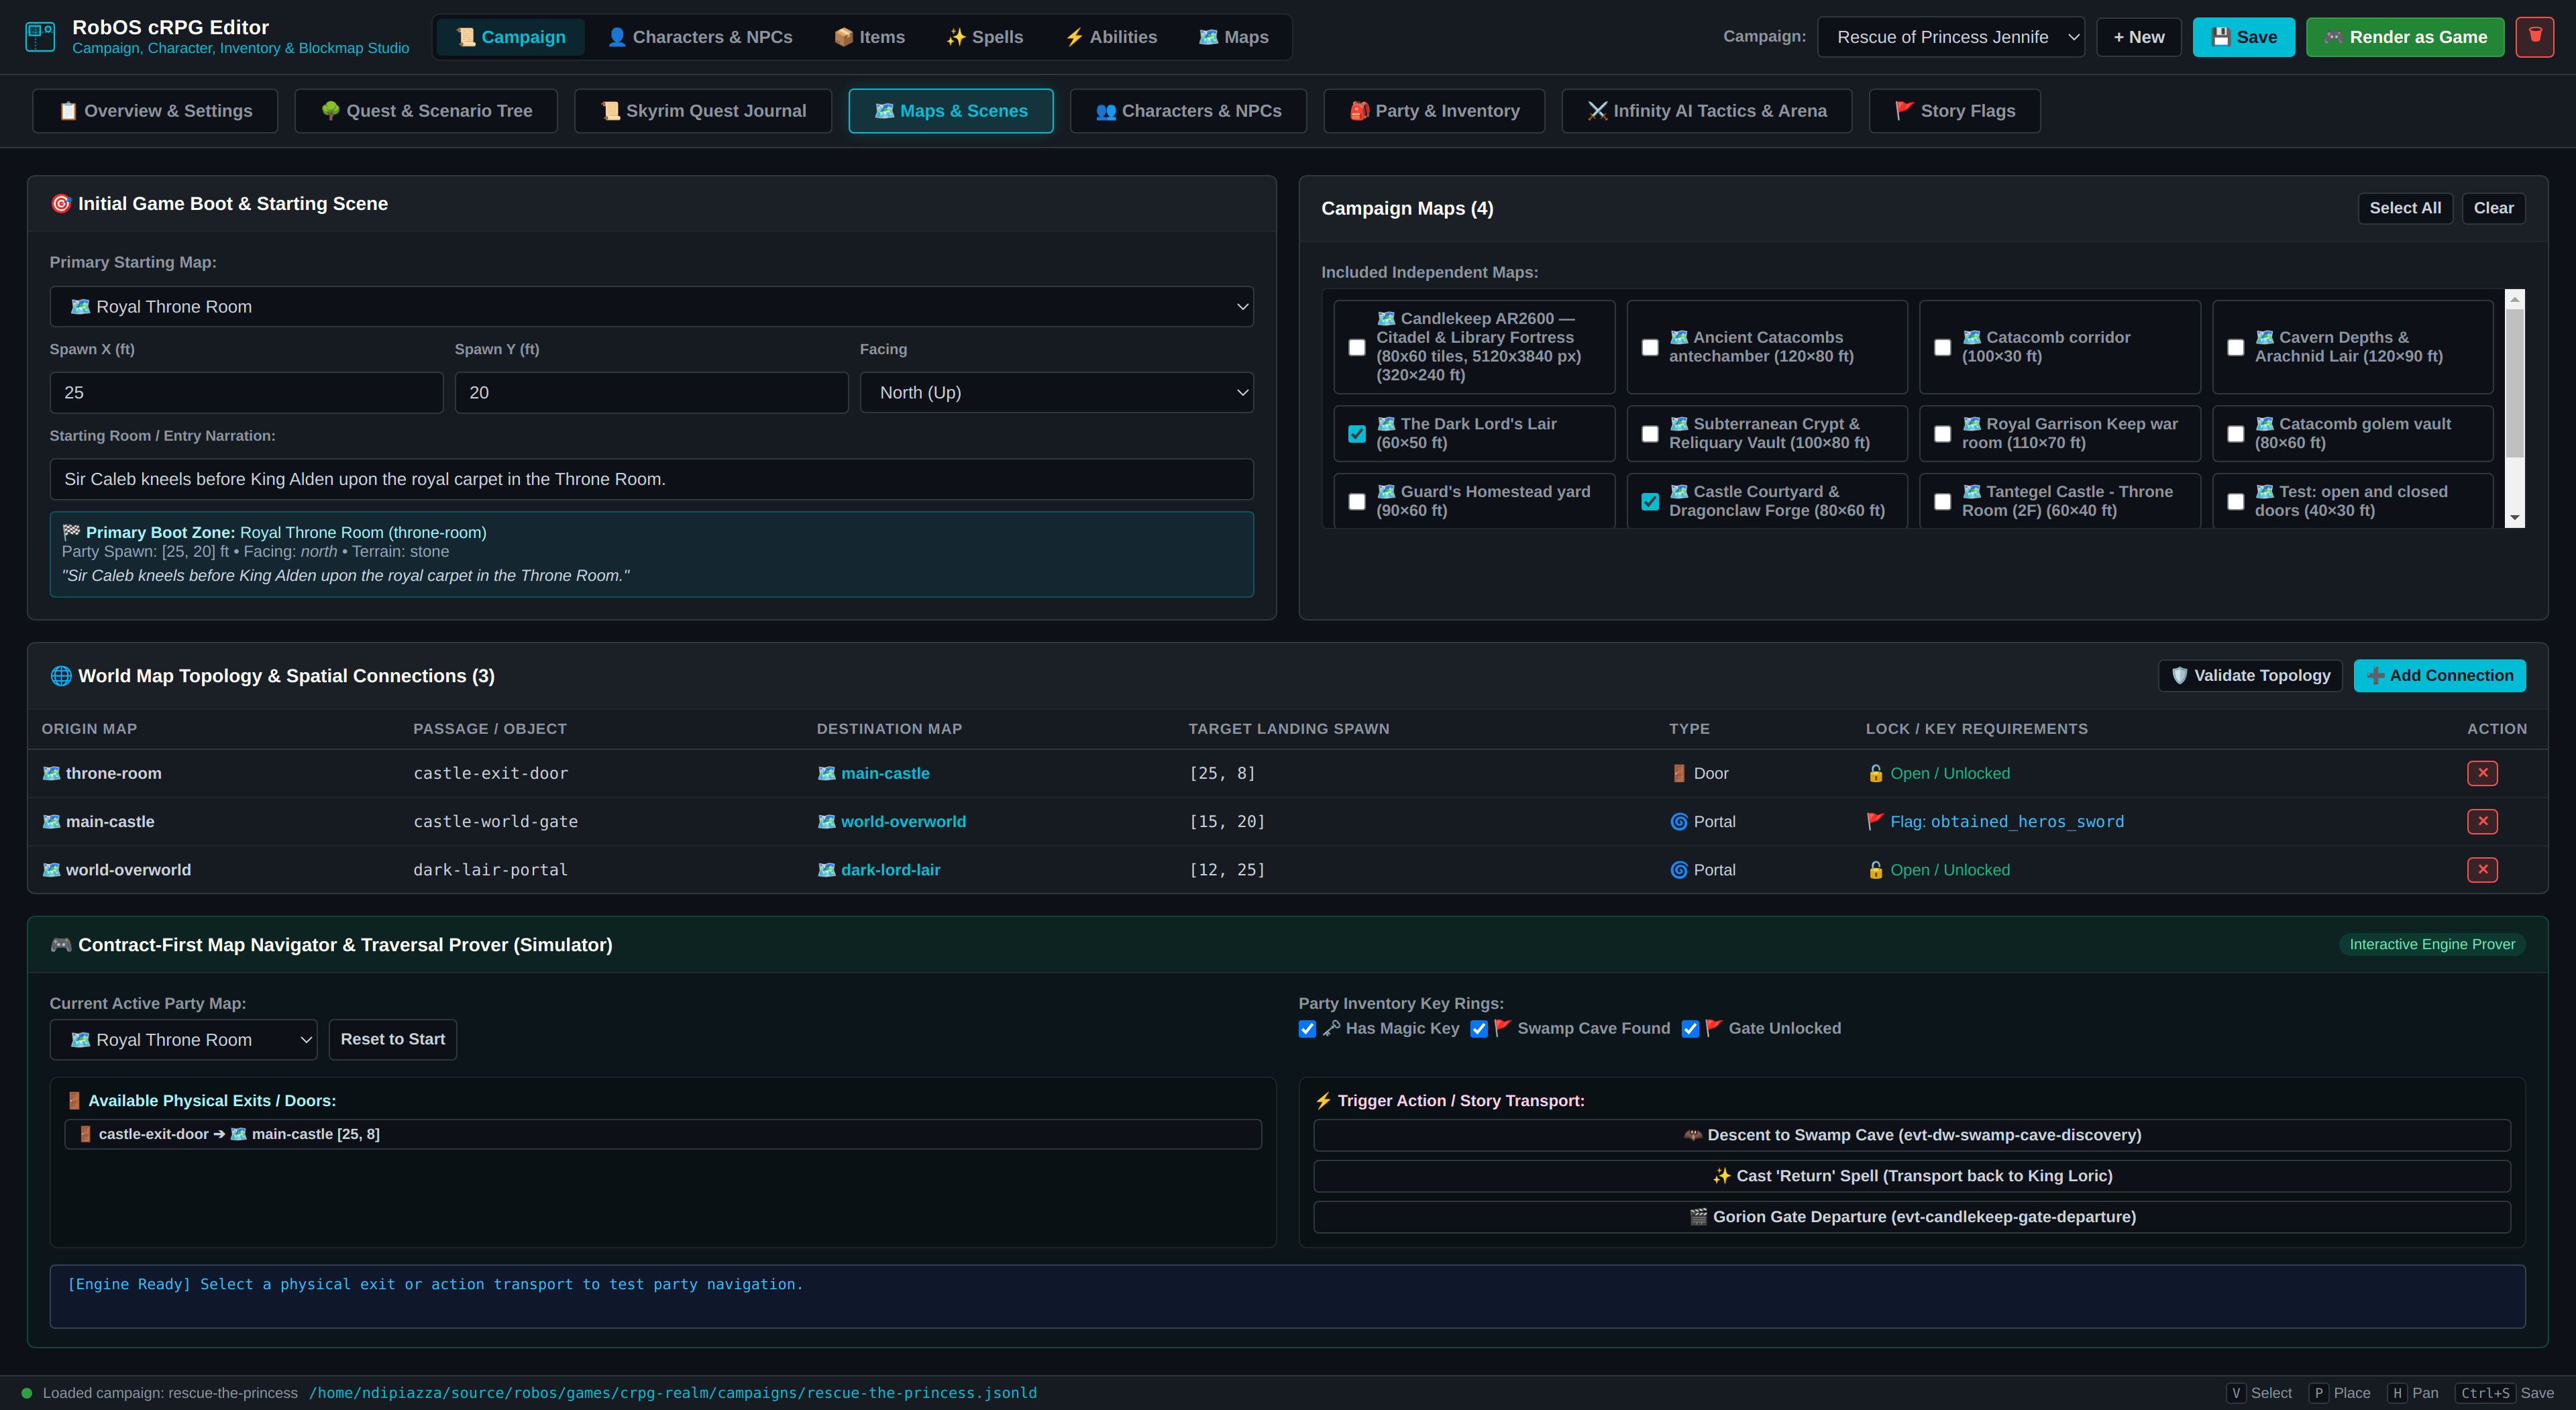Click the Save floppy disk button
The width and height of the screenshot is (2576, 1410).
(x=2243, y=37)
